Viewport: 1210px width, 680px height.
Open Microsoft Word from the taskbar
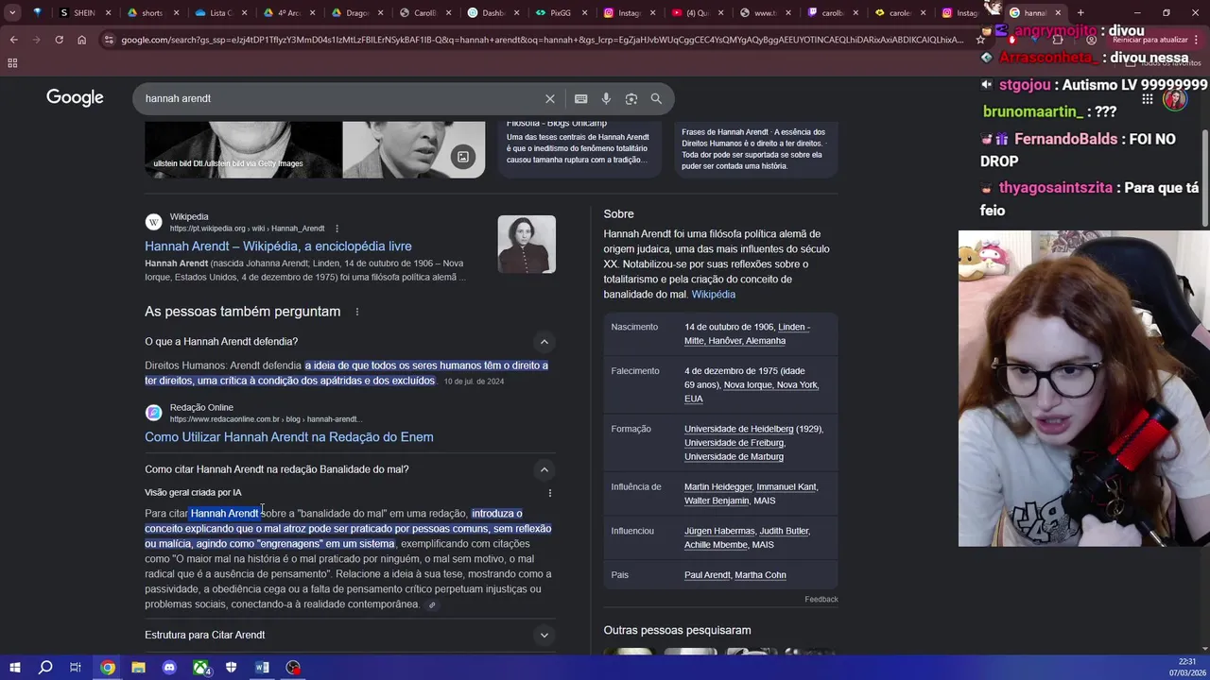(262, 668)
